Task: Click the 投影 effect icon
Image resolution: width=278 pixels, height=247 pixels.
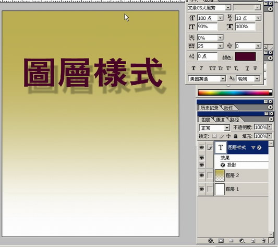Action: click(223, 165)
